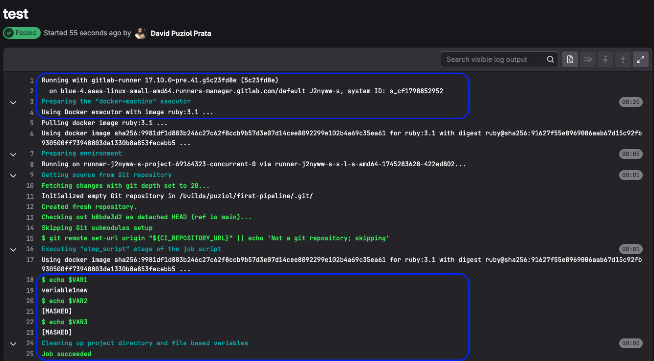The width and height of the screenshot is (654, 361).
Task: Click the Job succeeded log line
Action: pyautogui.click(x=66, y=354)
